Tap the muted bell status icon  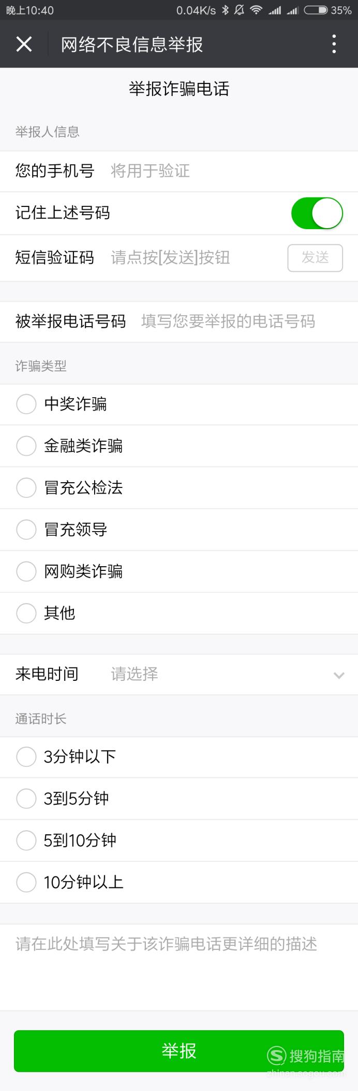239,10
